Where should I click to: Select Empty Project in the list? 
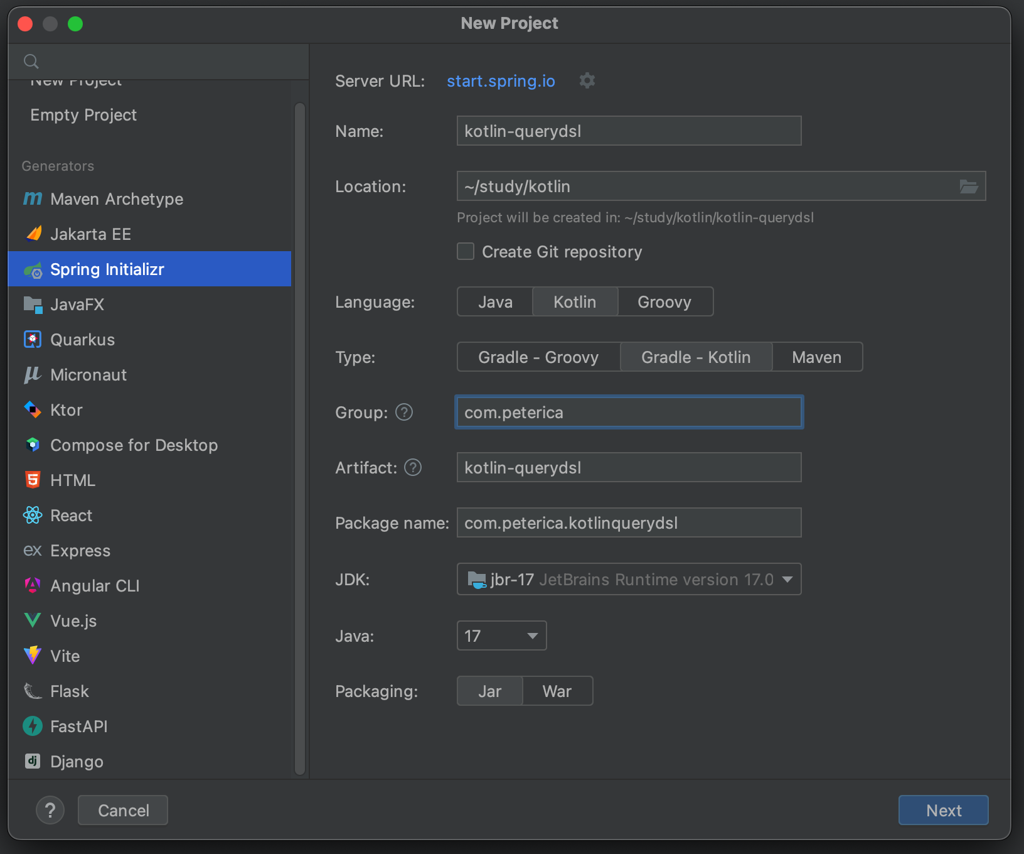[x=149, y=115]
